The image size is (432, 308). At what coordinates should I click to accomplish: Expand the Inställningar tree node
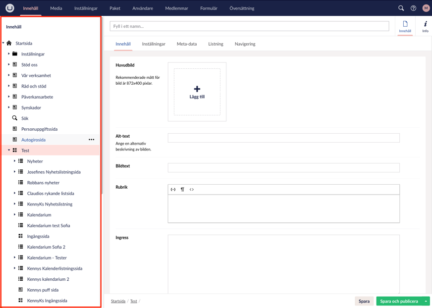coord(9,53)
